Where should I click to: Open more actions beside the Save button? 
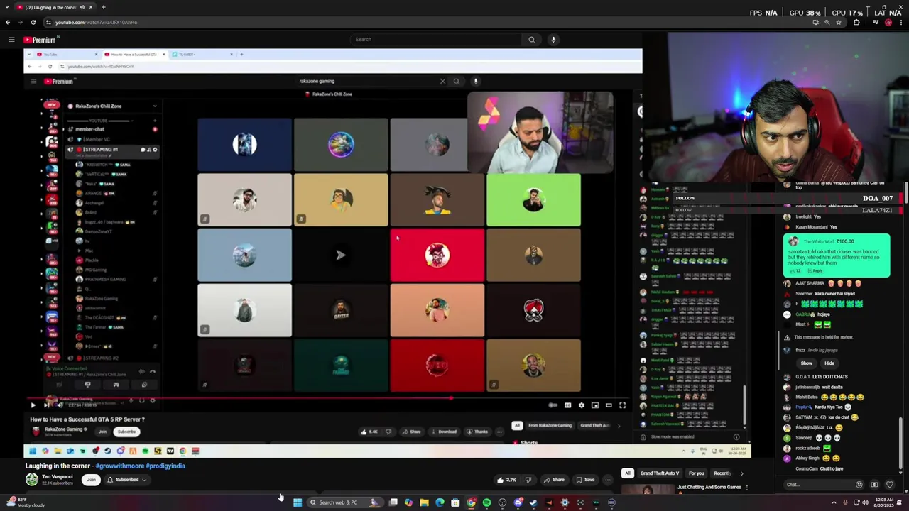point(607,480)
